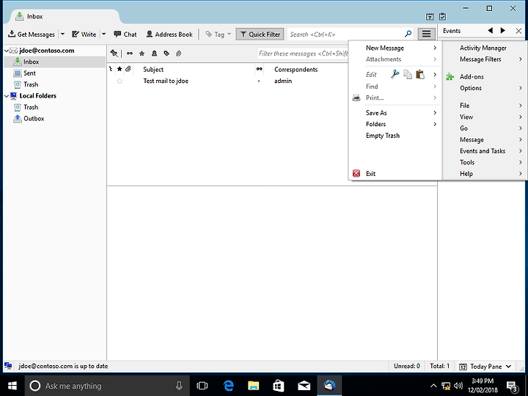Image resolution: width=528 pixels, height=396 pixels.
Task: Toggle contact filter icon in quick filter bar
Action: 154,54
